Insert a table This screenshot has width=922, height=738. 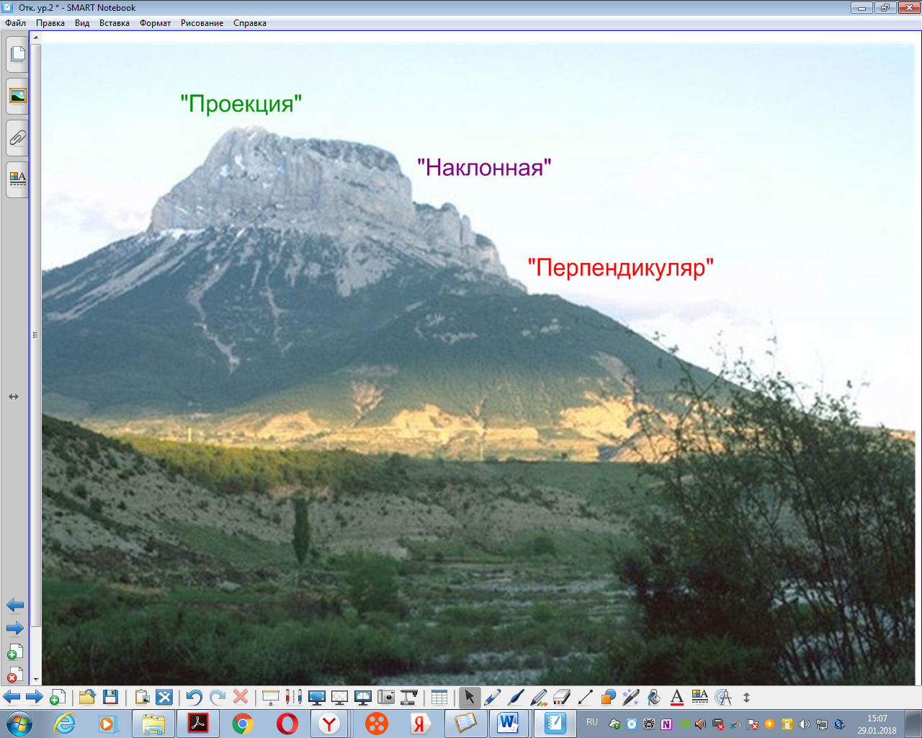click(x=439, y=697)
